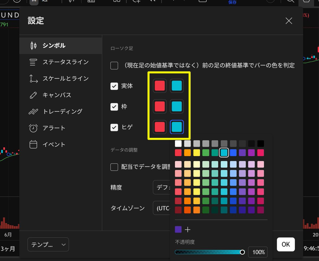
Task: Click the イベント calendar settings icon
Action: point(33,144)
